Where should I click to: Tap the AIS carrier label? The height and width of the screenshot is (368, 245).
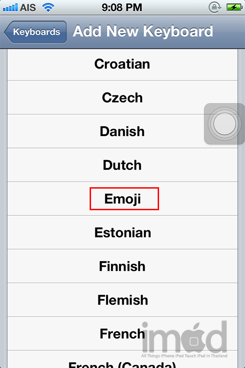click(x=28, y=8)
